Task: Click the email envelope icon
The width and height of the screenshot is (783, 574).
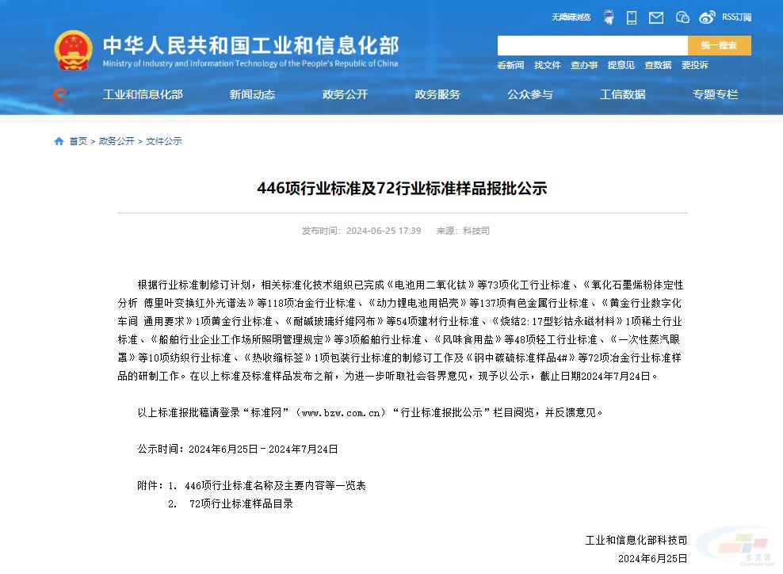Action: coord(656,17)
